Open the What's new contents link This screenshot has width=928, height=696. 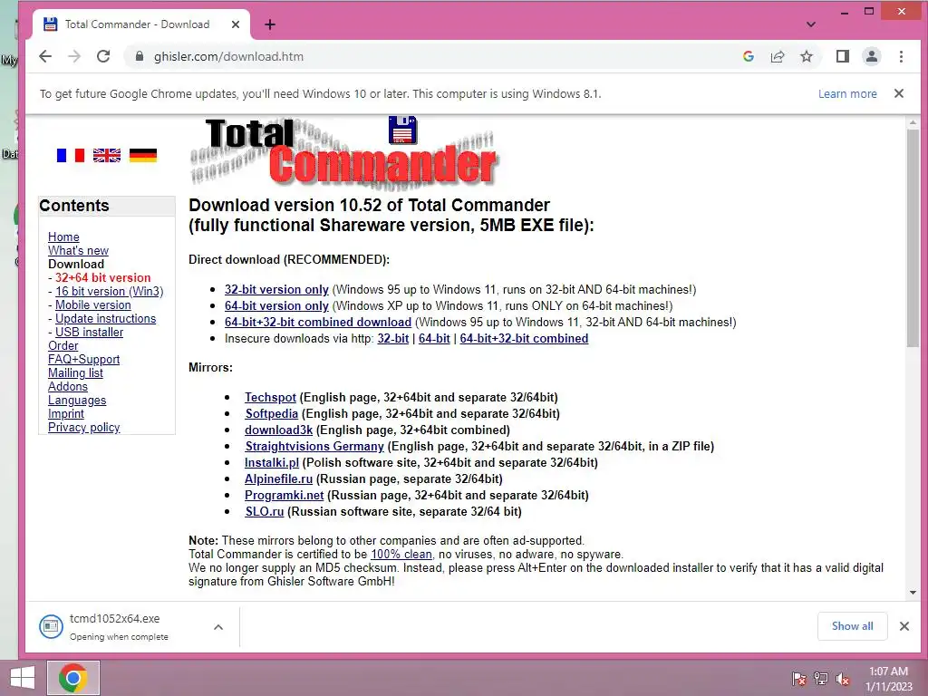pyautogui.click(x=78, y=250)
